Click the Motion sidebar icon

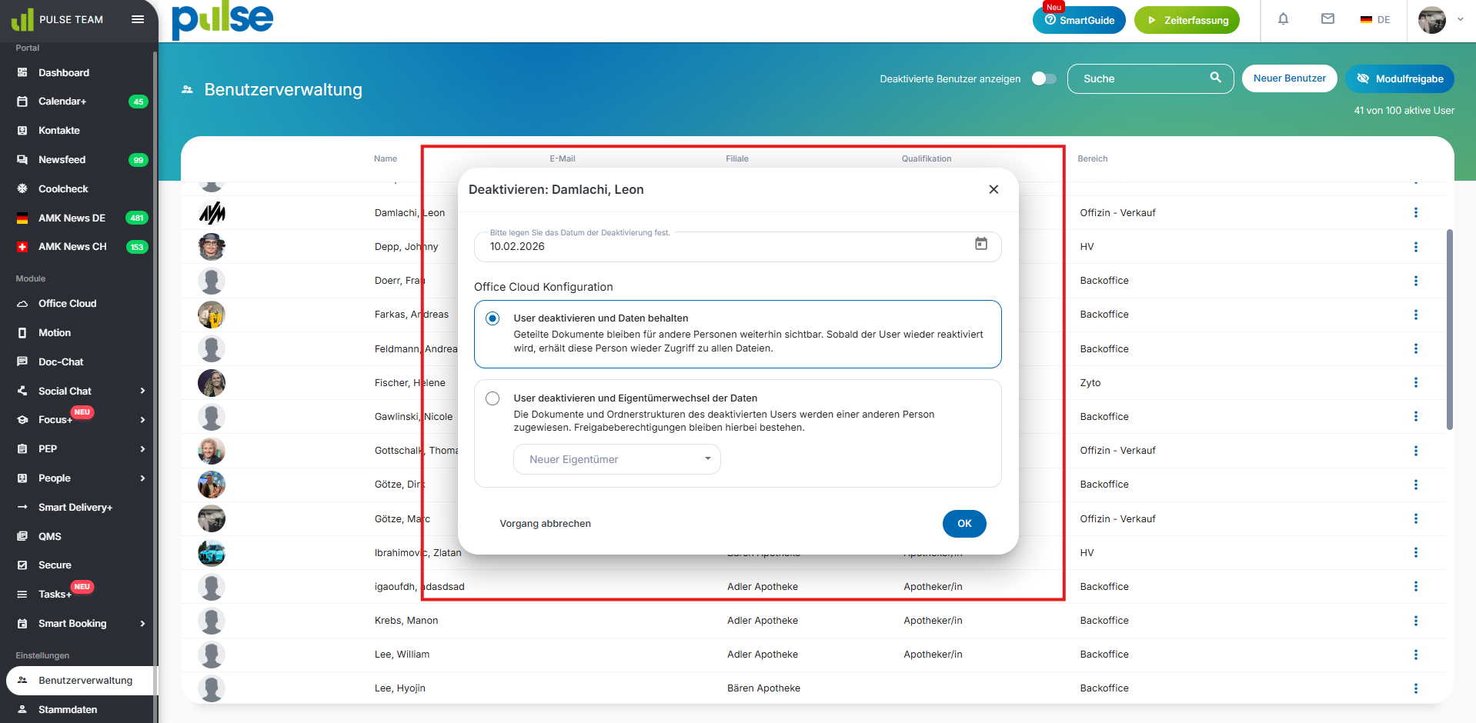coord(22,333)
